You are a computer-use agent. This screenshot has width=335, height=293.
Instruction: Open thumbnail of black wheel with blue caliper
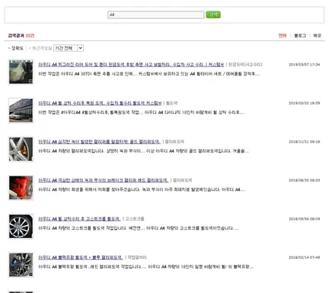click(21, 265)
